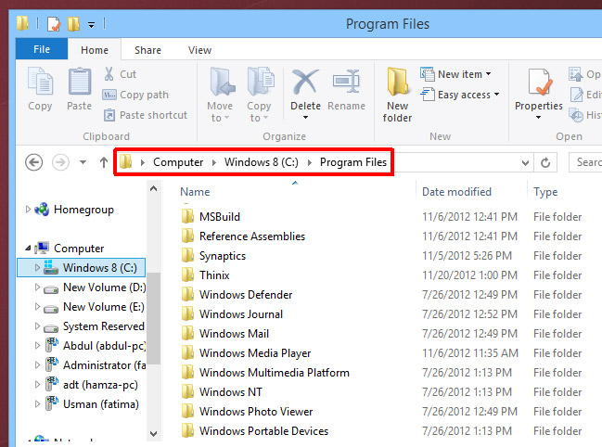602x447 pixels.
Task: Select the MSBuild folder
Action: 220,217
